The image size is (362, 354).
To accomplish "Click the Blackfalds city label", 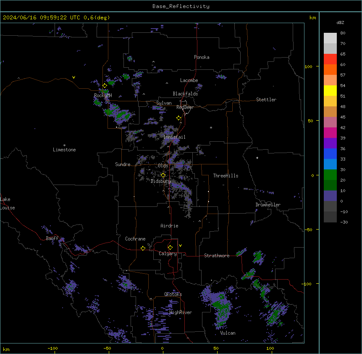I will point(185,94).
